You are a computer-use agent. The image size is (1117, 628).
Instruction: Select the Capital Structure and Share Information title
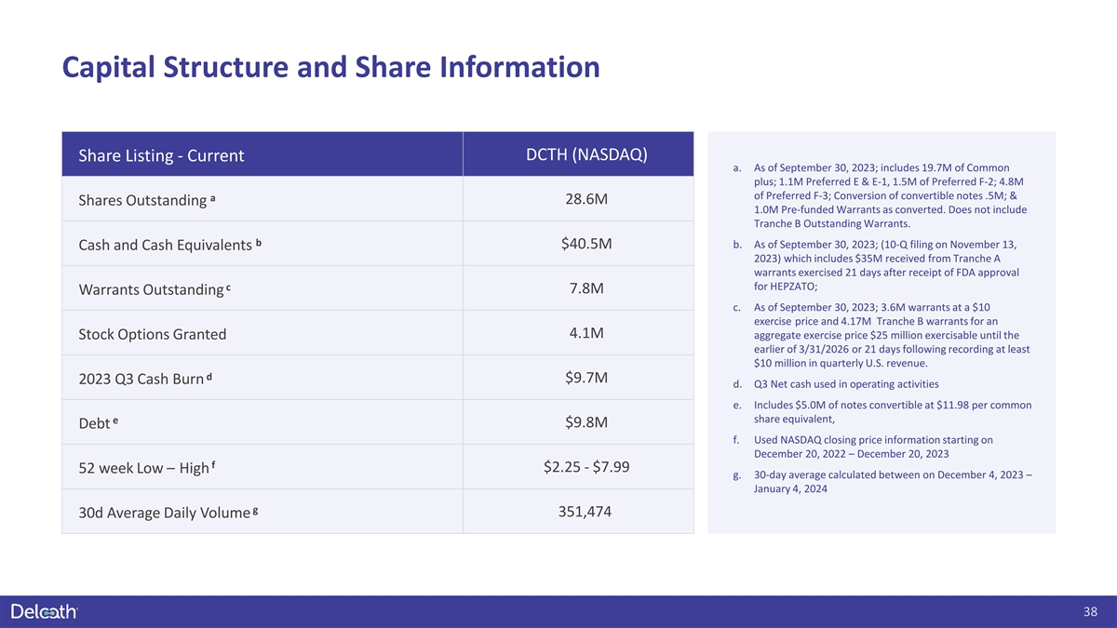coord(330,68)
